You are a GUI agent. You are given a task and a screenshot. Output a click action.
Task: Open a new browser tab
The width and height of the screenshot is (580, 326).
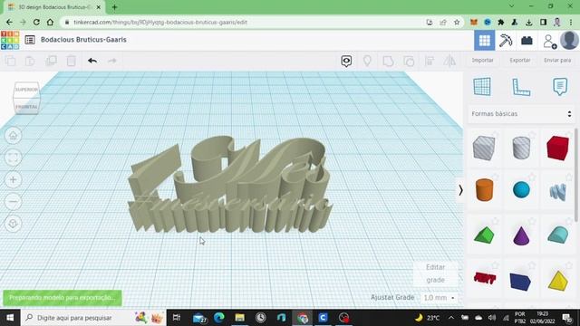(x=115, y=7)
